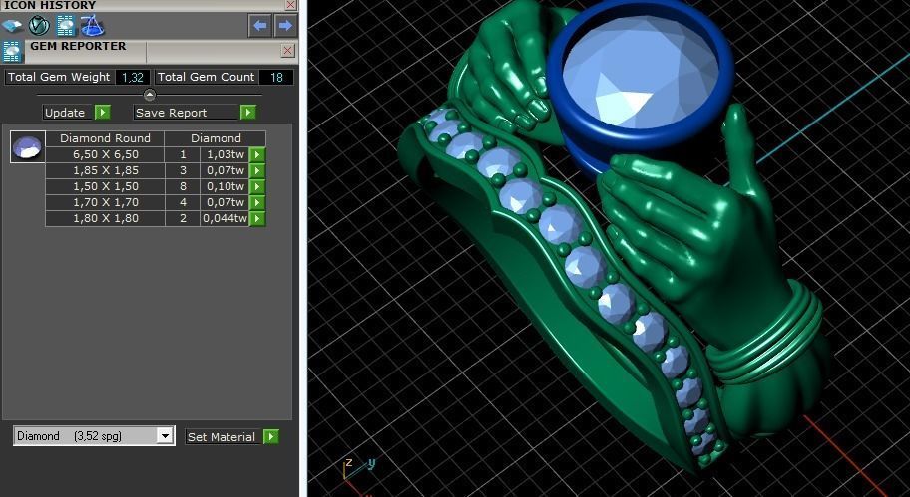Viewport: 910px width, 497px height.
Task: Click the V-Ray style round icon in Icon History
Action: coord(40,26)
